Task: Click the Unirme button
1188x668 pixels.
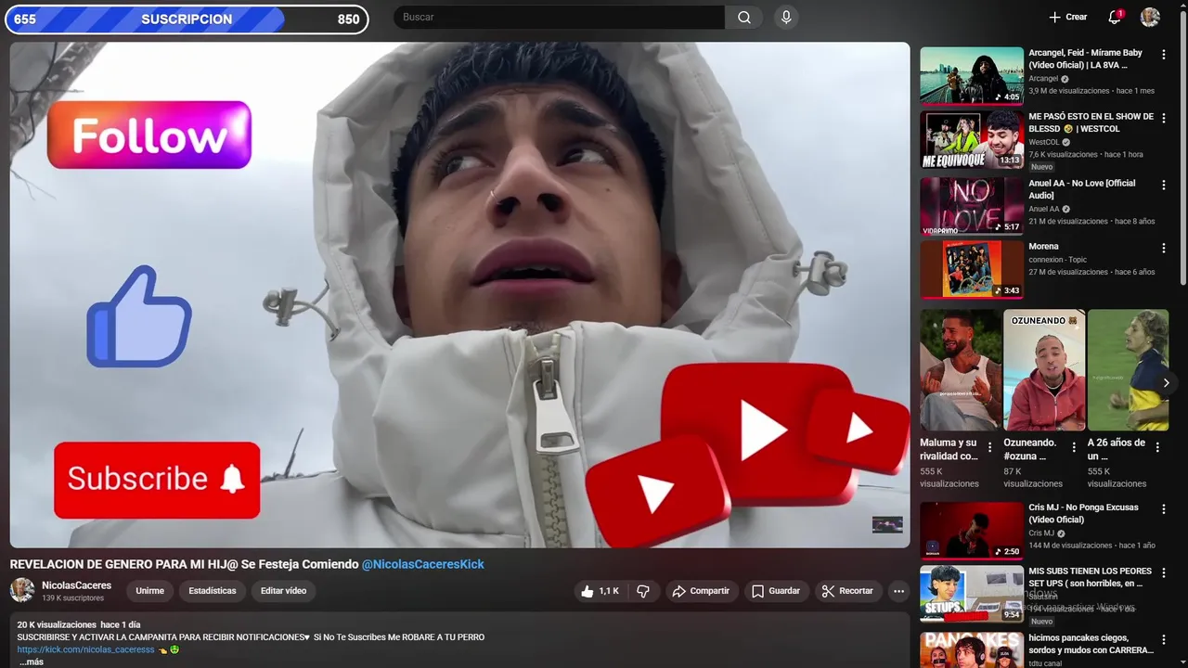Action: point(149,591)
